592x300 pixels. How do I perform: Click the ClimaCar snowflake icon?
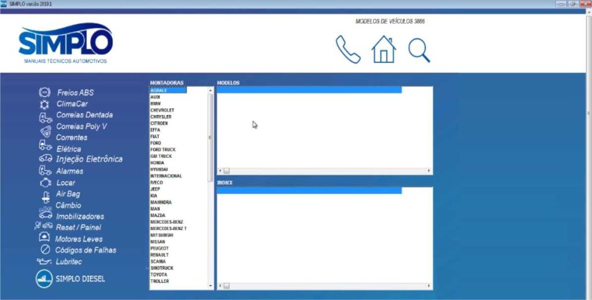coord(45,104)
